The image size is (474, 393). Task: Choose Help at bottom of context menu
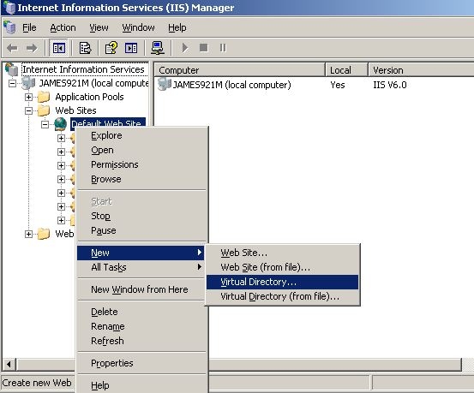141,385
